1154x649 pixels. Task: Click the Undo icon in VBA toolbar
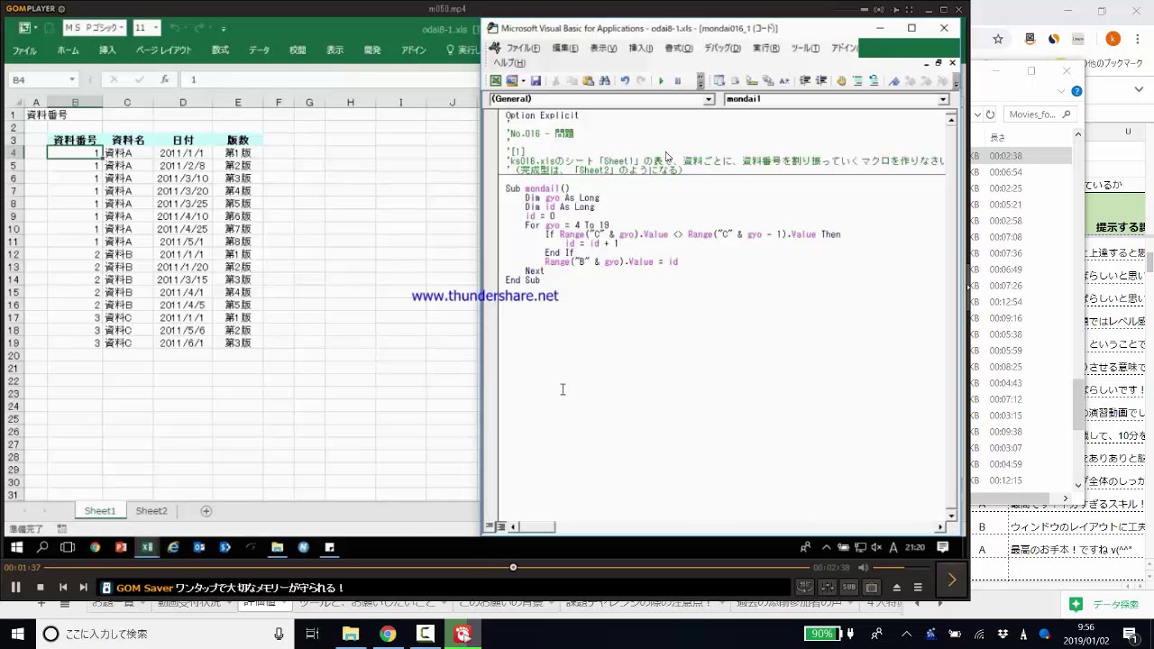pyautogui.click(x=624, y=81)
